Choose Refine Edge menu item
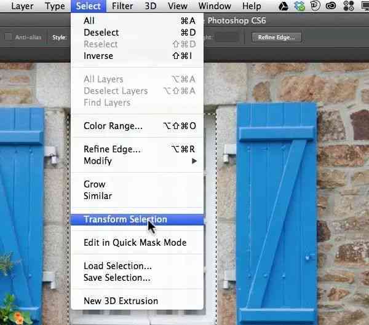 [137, 149]
